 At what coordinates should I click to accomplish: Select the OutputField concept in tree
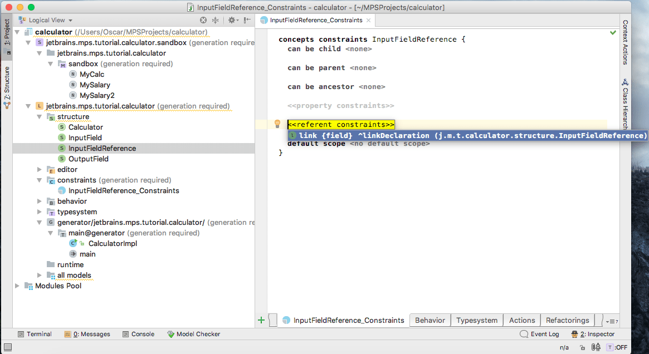88,159
